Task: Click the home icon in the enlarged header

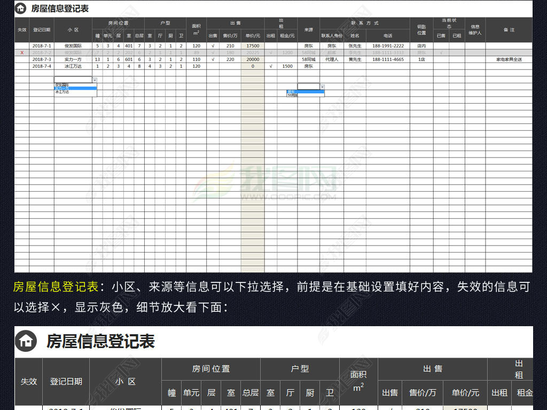Action: click(x=26, y=341)
